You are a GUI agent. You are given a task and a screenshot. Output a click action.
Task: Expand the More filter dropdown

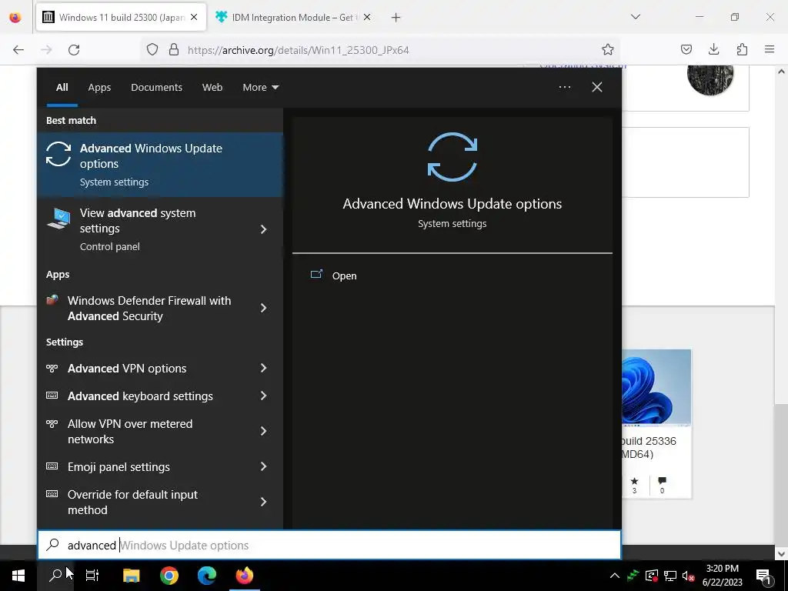click(x=260, y=88)
